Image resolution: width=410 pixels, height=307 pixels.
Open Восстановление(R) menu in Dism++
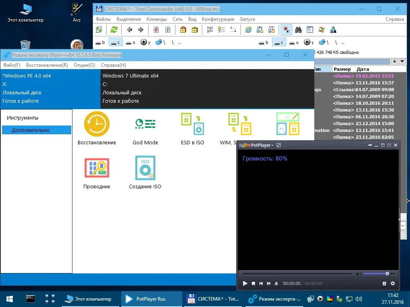(x=47, y=65)
